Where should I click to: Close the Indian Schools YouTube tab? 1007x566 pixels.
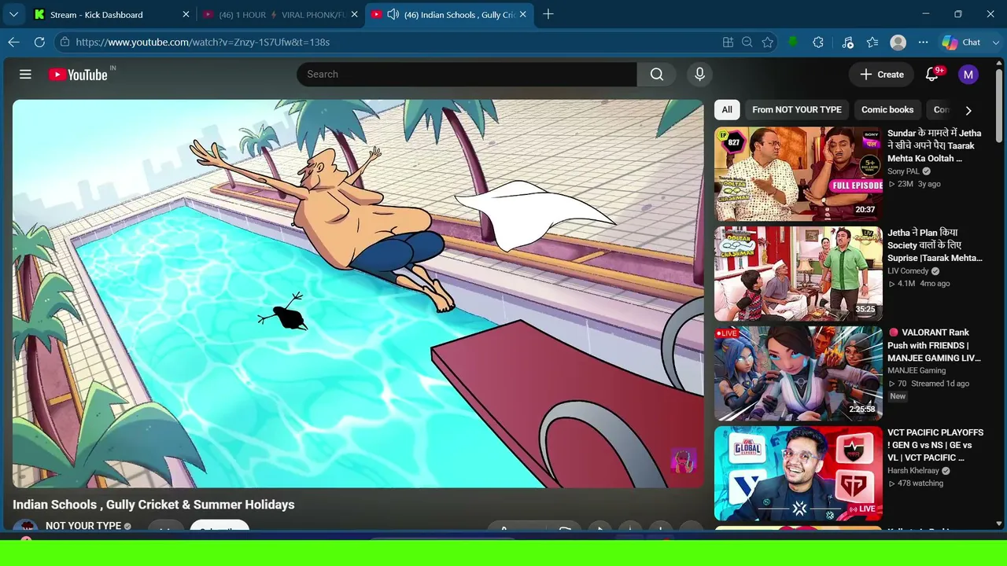523,14
